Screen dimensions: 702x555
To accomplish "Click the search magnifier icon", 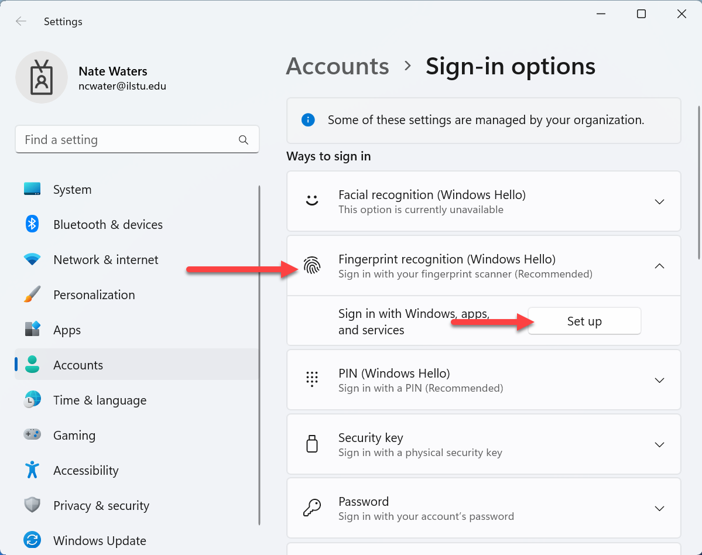I will (244, 140).
